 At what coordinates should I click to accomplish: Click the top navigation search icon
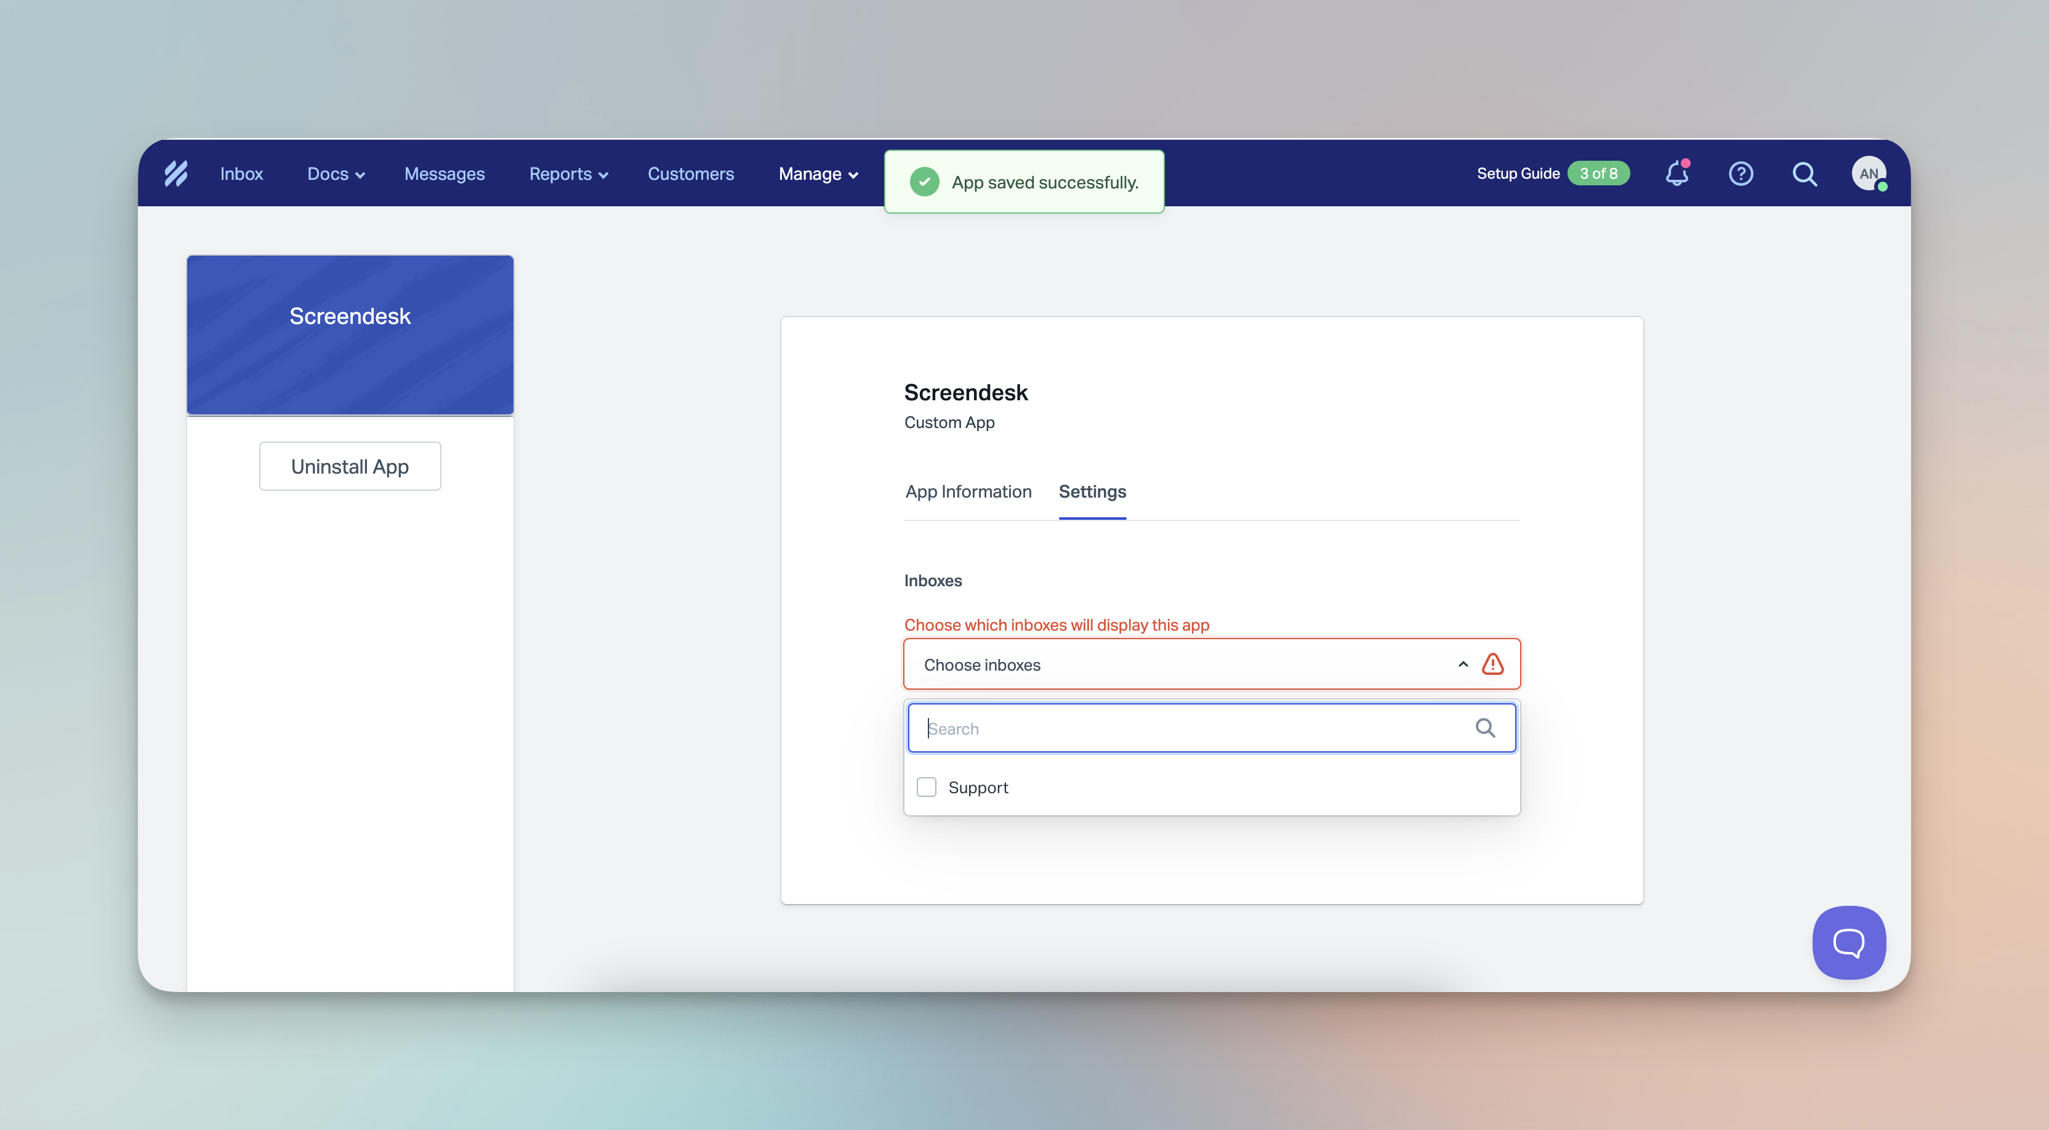tap(1804, 174)
